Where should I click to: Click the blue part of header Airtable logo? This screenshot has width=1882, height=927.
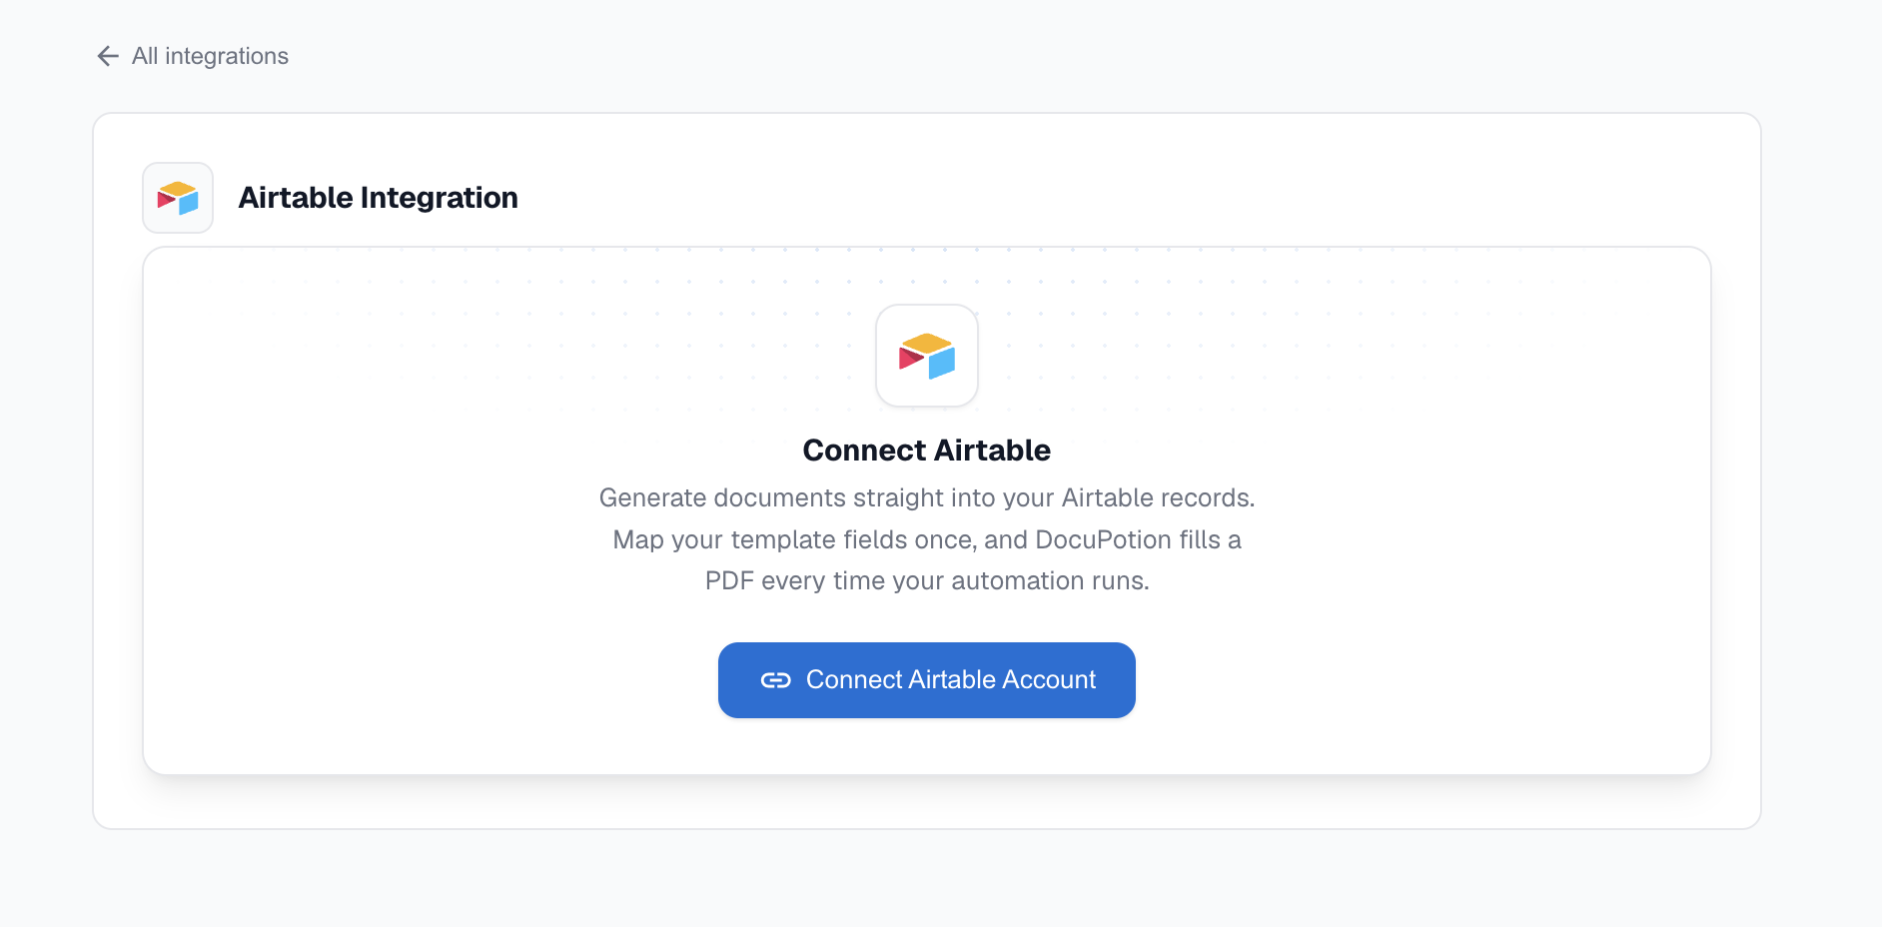(x=189, y=203)
